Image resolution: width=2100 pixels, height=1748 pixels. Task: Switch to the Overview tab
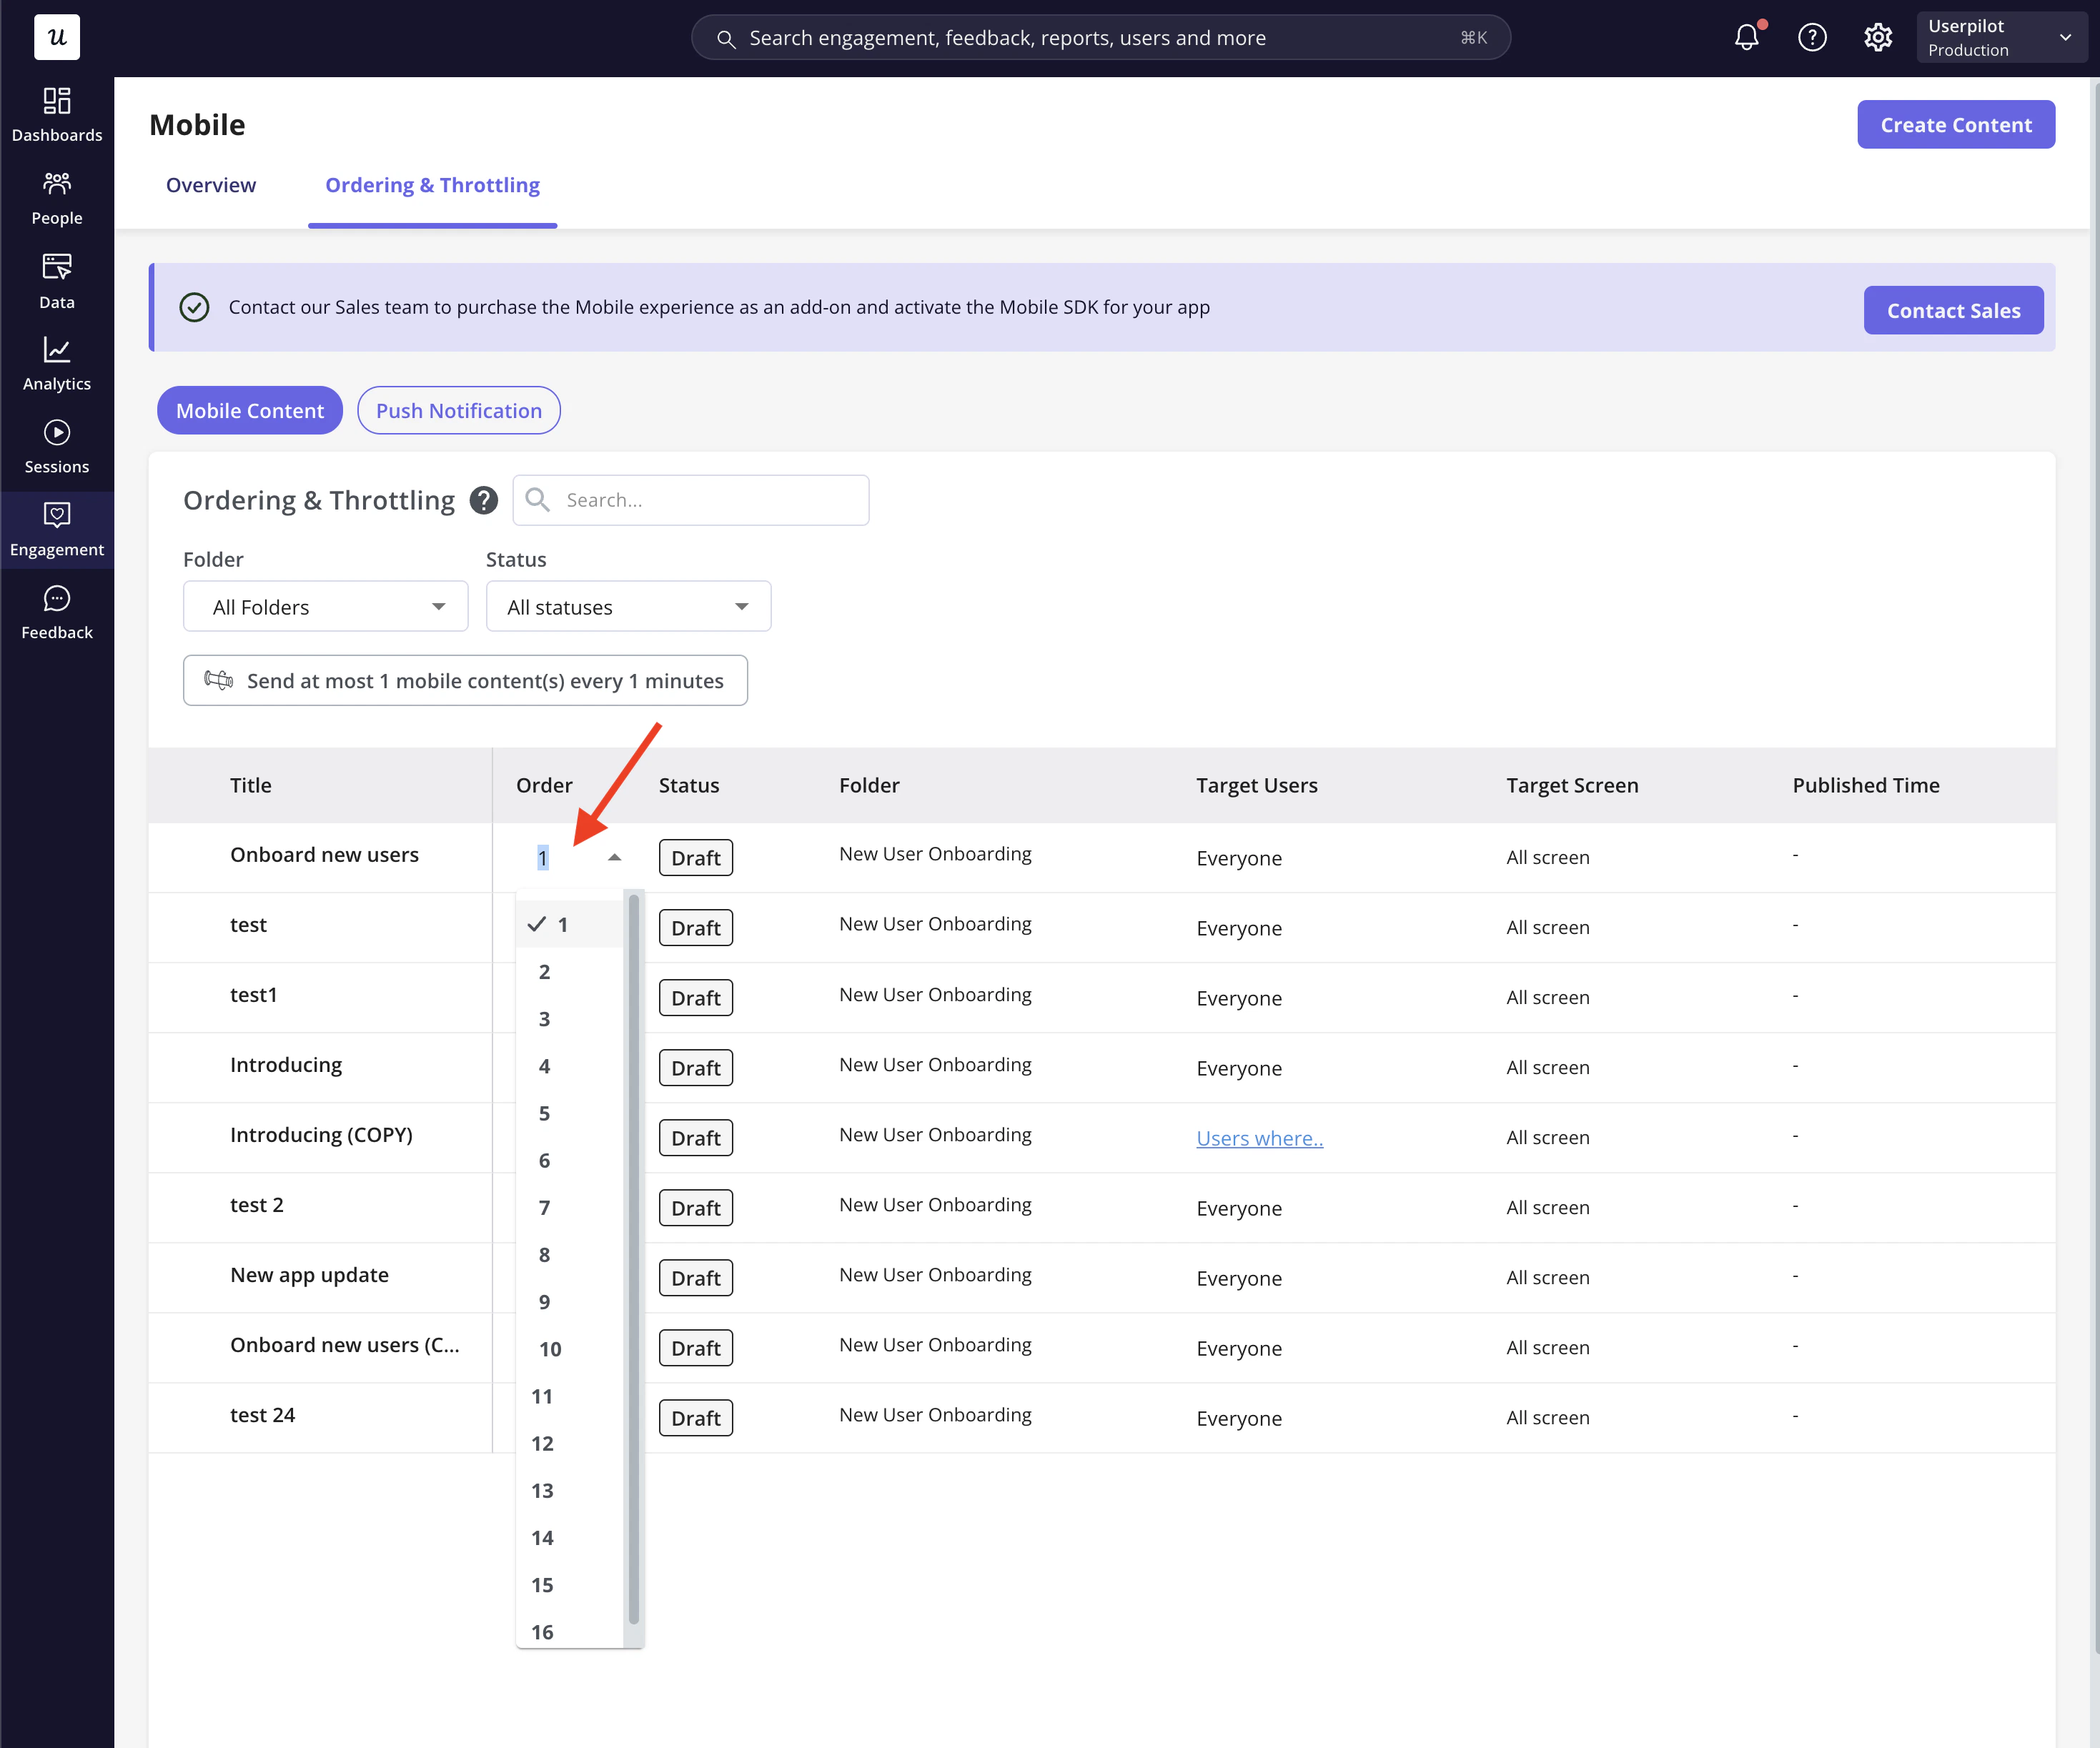click(x=211, y=185)
